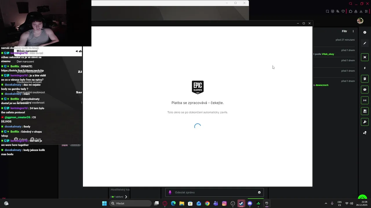
Task: Show hidden system tray icons
Action: [x=326, y=203]
